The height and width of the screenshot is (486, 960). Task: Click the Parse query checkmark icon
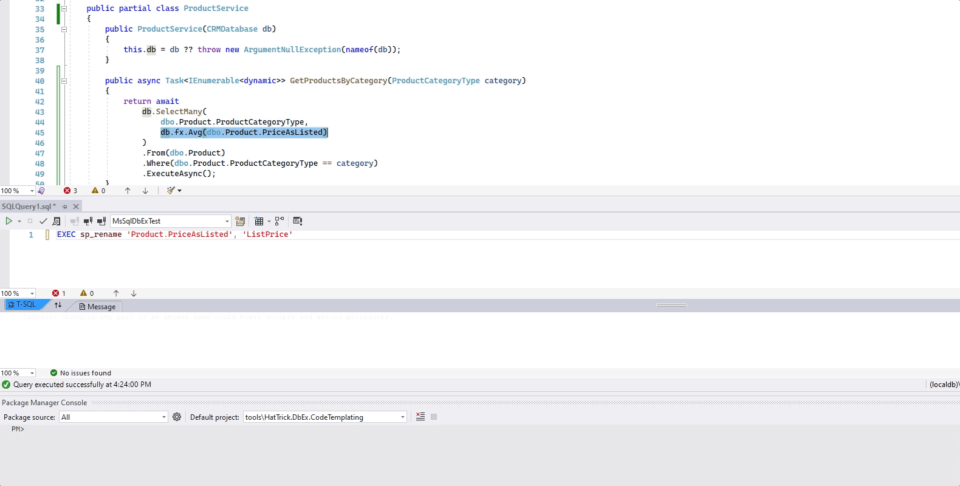point(43,221)
